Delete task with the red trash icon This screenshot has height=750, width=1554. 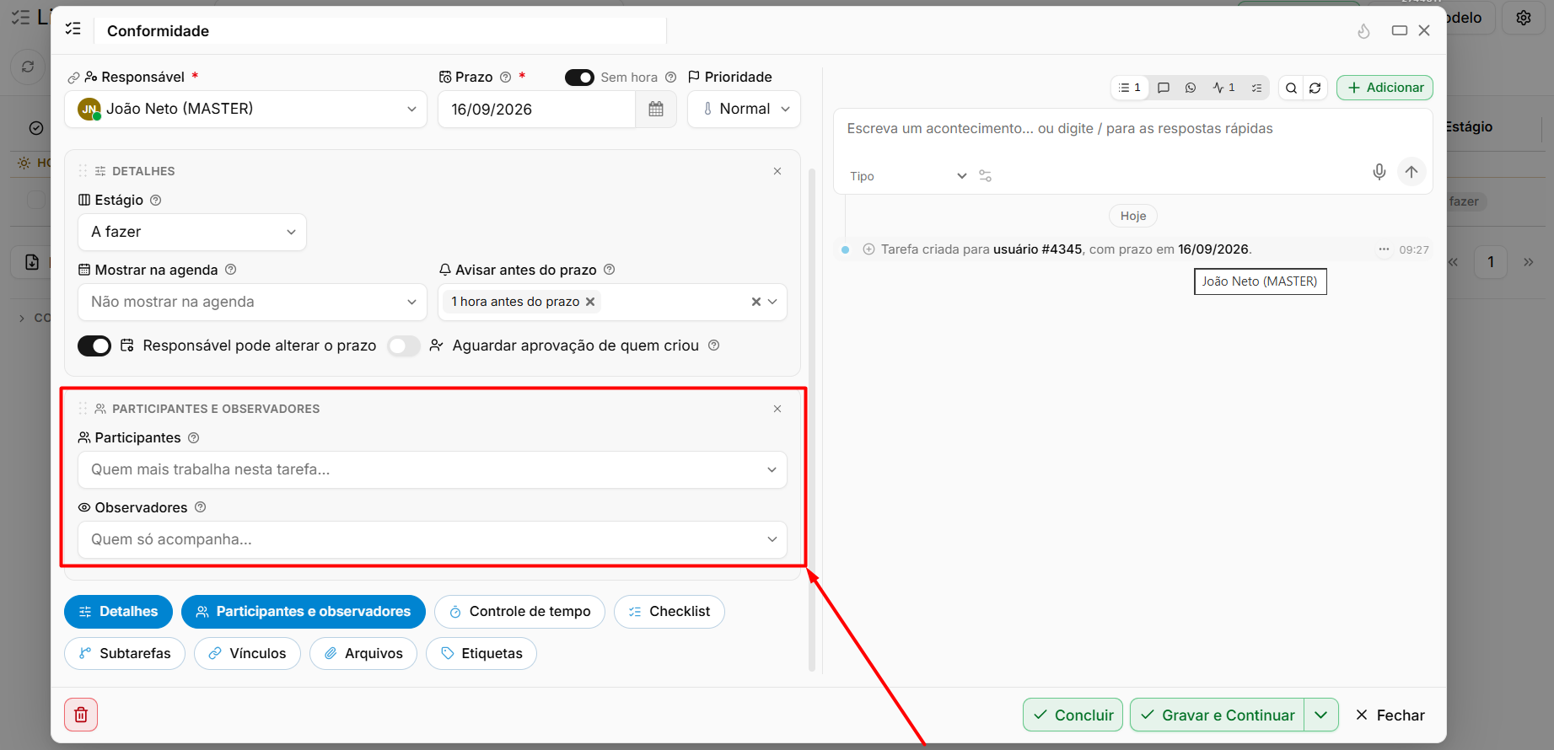click(81, 715)
